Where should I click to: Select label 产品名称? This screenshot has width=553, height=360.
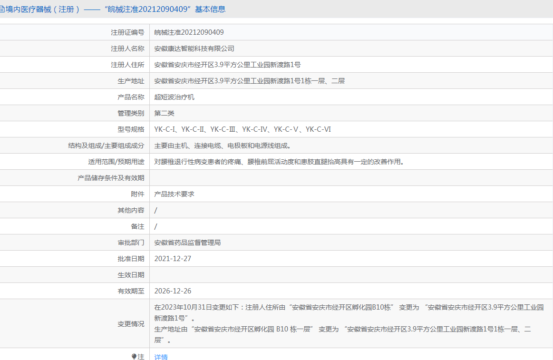point(131,97)
